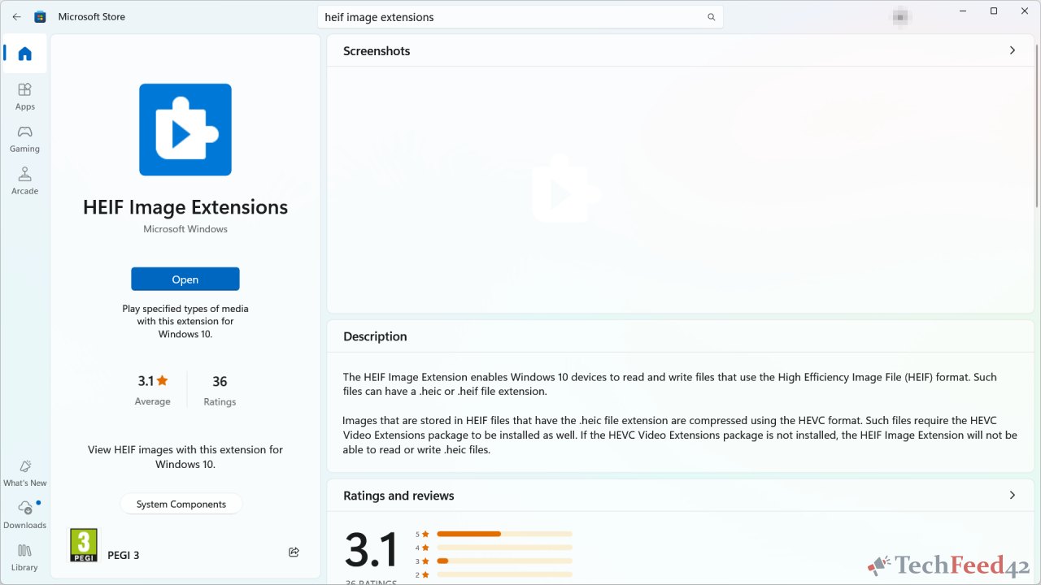Click the 3 star rating bar
The width and height of the screenshot is (1041, 585).
[x=504, y=561]
